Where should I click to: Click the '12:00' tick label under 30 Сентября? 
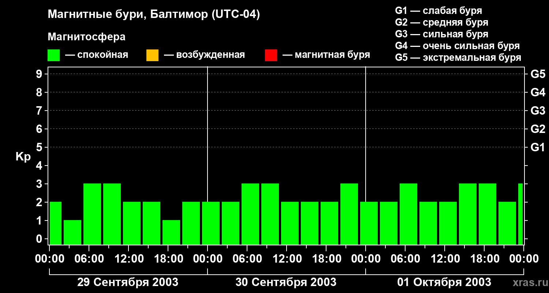[x=287, y=259]
